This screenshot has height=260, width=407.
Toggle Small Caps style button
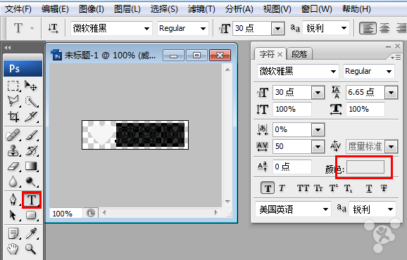coord(318,188)
